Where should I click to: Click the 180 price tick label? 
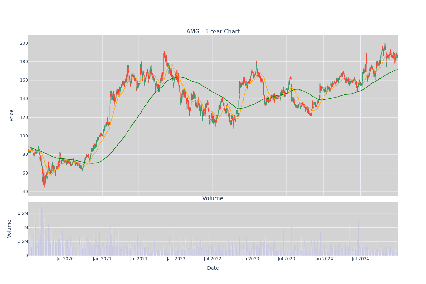pos(24,62)
